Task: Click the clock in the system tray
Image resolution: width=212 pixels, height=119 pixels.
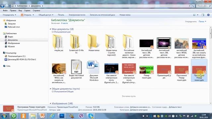Action: [203, 116]
